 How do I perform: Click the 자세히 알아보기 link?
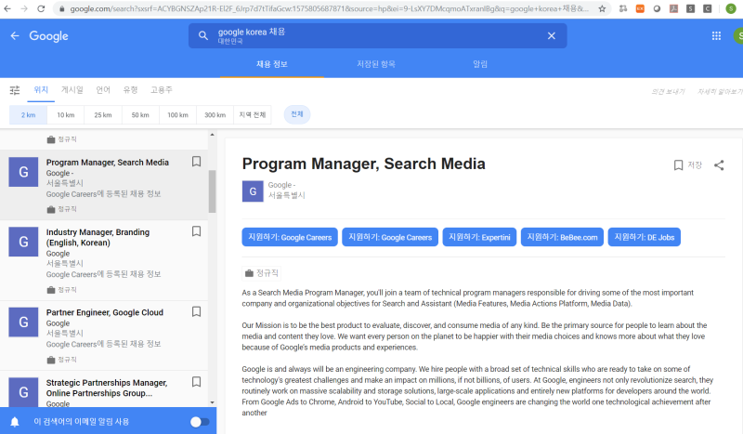(x=720, y=92)
